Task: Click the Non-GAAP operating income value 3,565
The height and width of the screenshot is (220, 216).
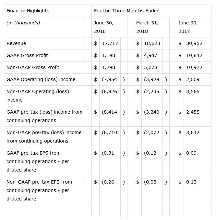Action: [193, 91]
